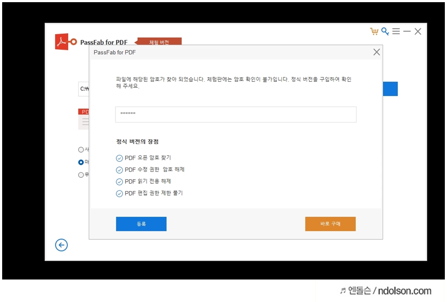Click the key register icon
Viewport: 447px width, 302px height.
click(x=385, y=32)
